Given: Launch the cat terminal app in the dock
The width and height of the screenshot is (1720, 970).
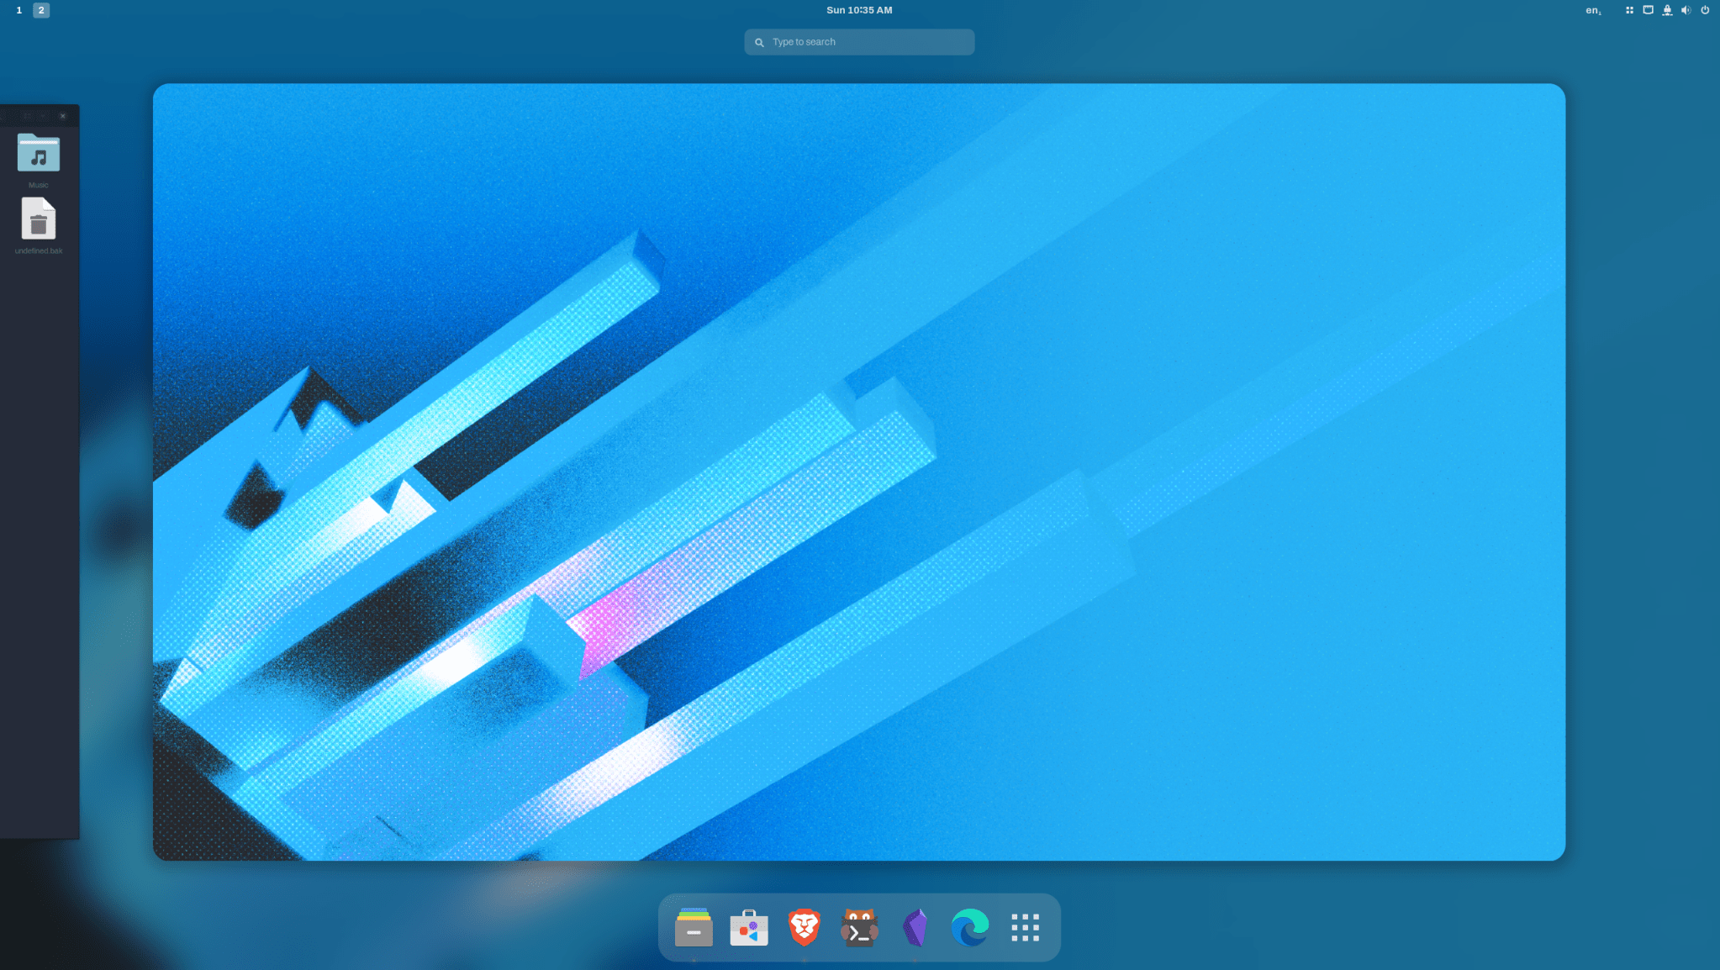Looking at the screenshot, I should pyautogui.click(x=859, y=927).
